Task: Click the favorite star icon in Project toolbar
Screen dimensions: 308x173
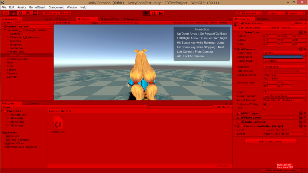Action: [x=229, y=107]
